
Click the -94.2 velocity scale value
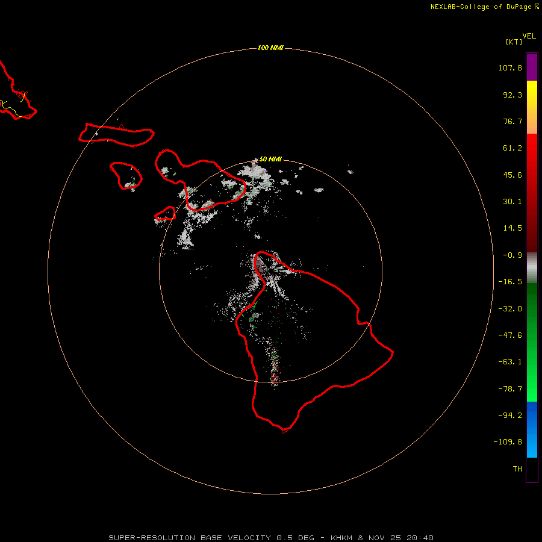point(510,415)
